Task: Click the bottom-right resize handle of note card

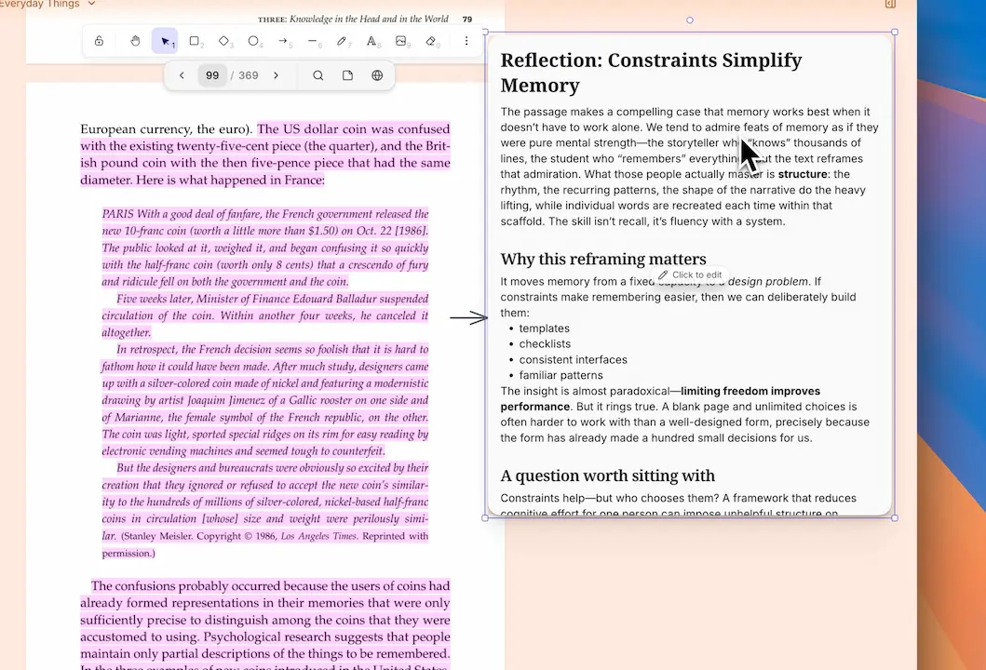Action: point(894,518)
